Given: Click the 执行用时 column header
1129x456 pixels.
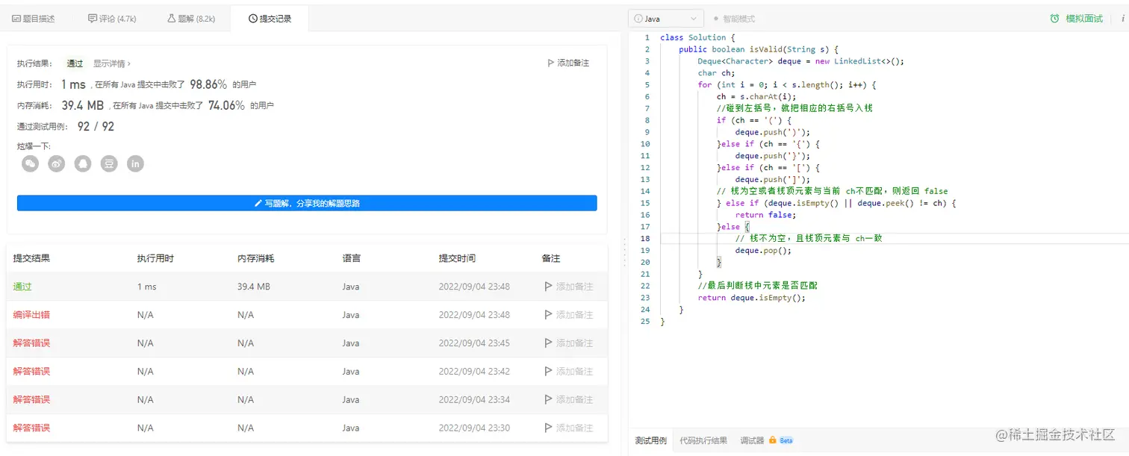Looking at the screenshot, I should [x=155, y=258].
